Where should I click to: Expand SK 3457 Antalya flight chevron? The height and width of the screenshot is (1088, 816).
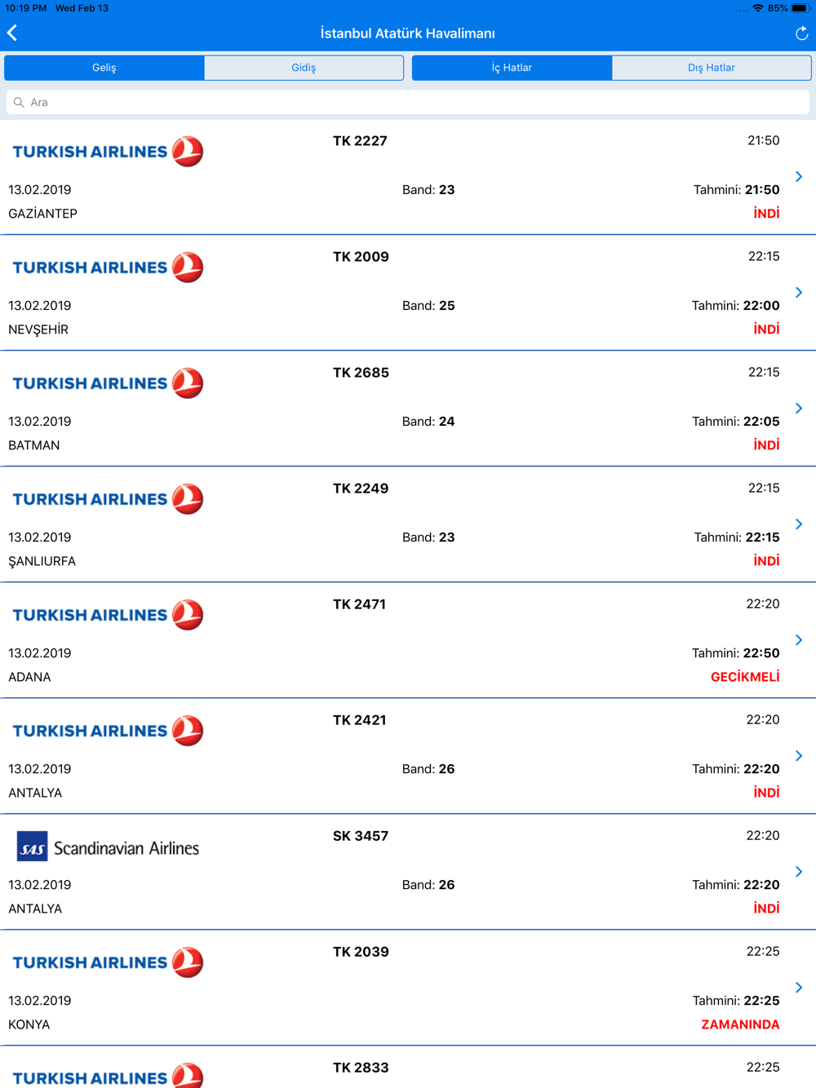click(x=799, y=872)
